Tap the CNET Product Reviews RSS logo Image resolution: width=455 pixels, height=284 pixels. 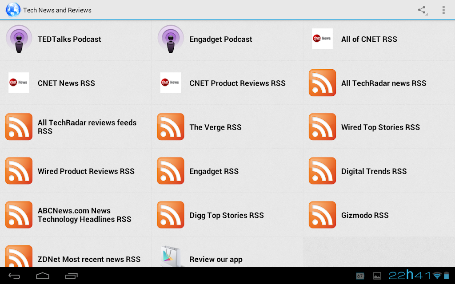click(x=171, y=83)
